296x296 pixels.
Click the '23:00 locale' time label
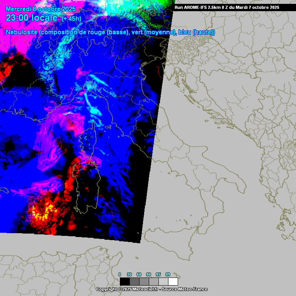[x=32, y=18]
